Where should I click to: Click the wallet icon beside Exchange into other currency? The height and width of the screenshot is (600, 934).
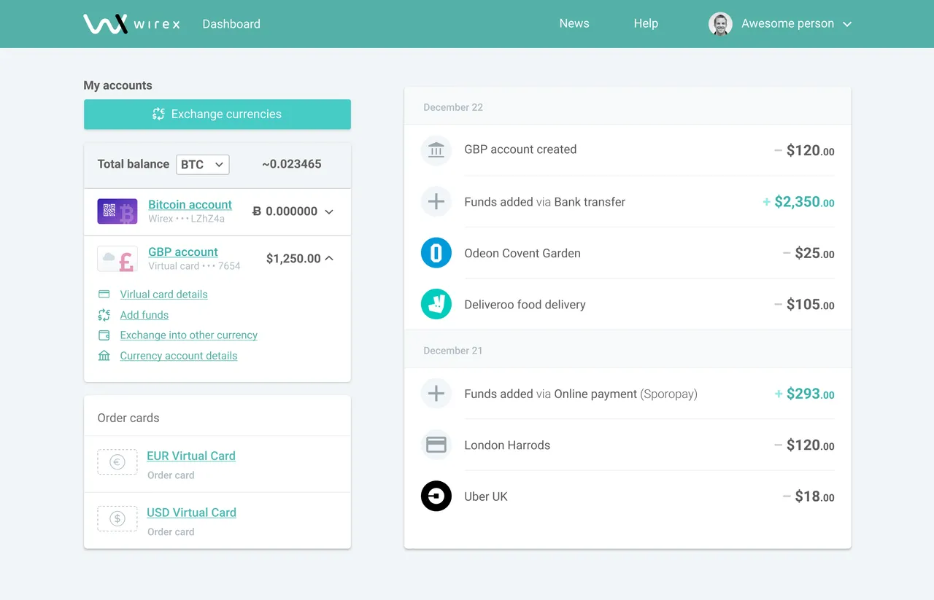click(104, 335)
